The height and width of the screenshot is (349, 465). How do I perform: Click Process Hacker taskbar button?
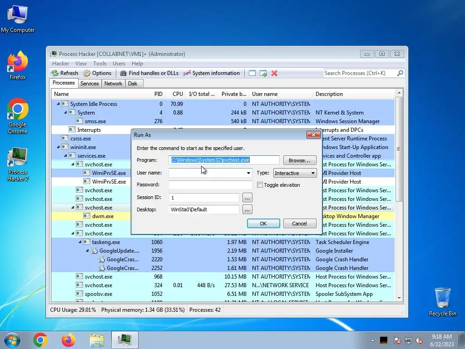(125, 340)
